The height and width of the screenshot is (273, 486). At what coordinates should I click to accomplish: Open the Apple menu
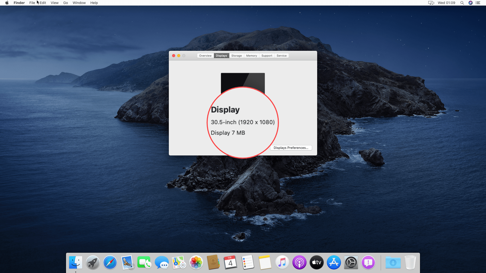pos(6,3)
